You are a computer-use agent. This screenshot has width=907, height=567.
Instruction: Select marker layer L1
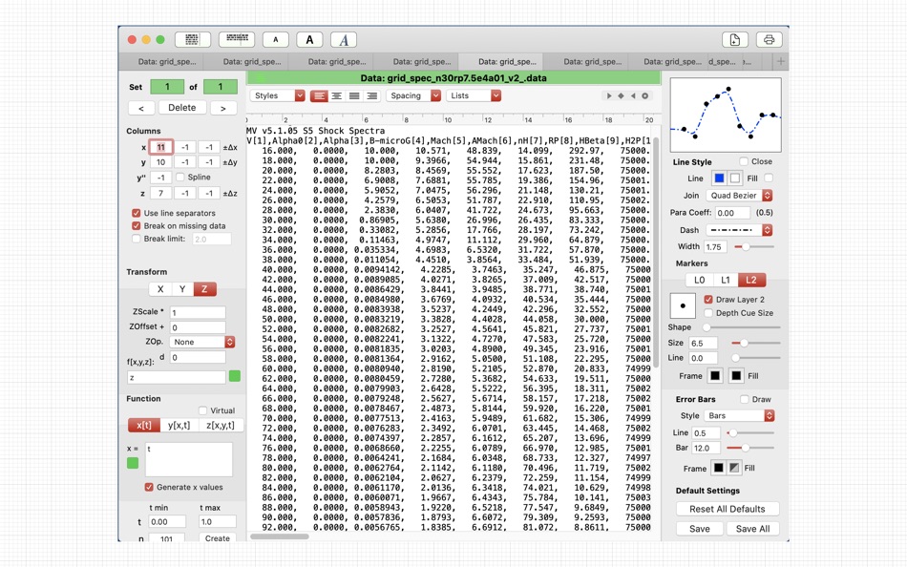(726, 280)
